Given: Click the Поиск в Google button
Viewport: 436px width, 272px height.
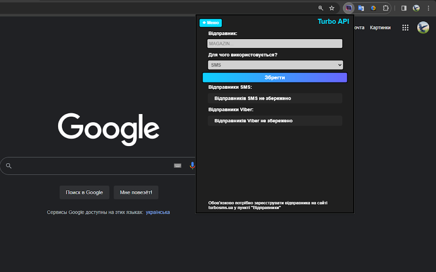Looking at the screenshot, I should (x=84, y=193).
